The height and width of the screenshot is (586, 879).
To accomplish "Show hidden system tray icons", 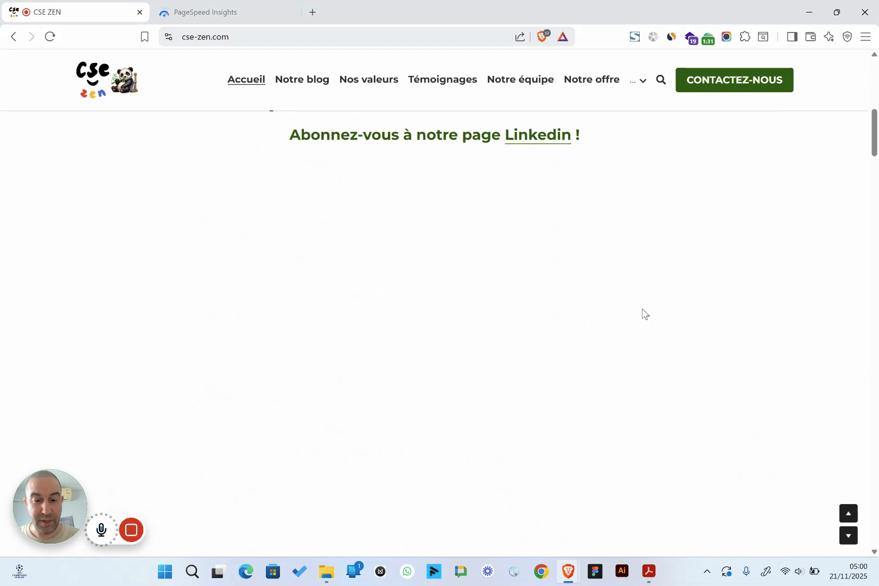I will [x=707, y=571].
